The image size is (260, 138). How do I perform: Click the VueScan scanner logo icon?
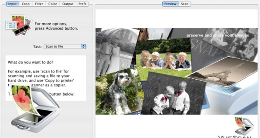(x=244, y=126)
